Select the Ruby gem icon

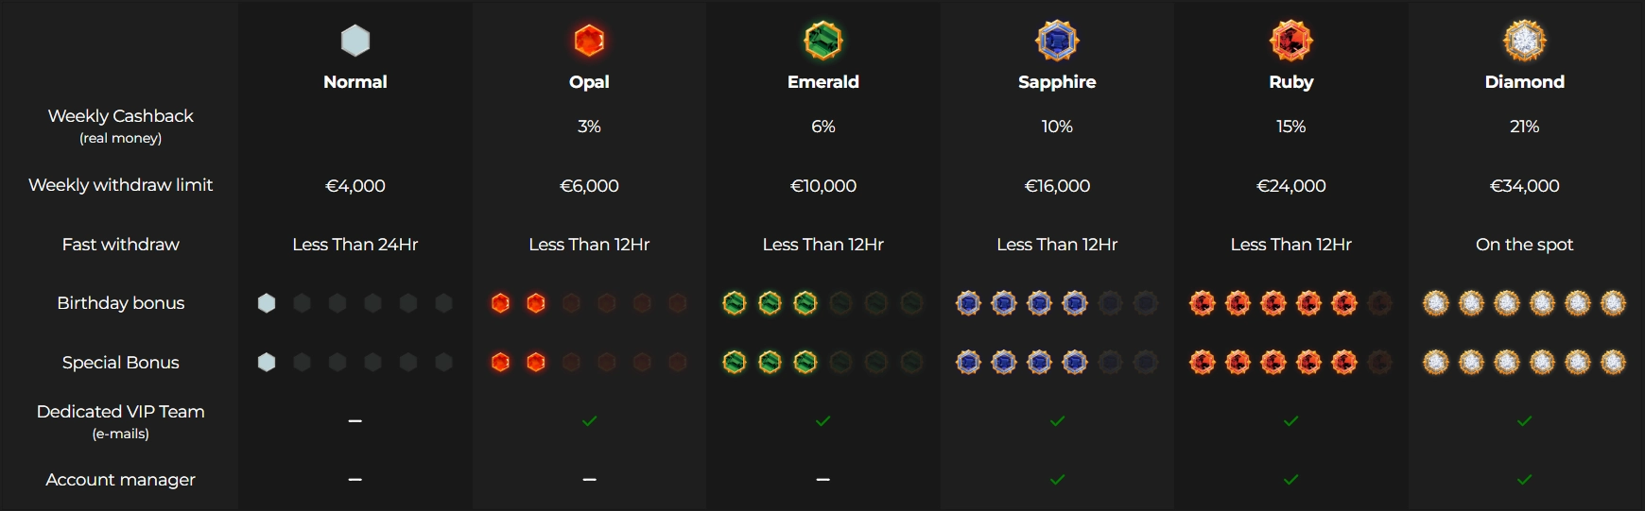coord(1291,41)
